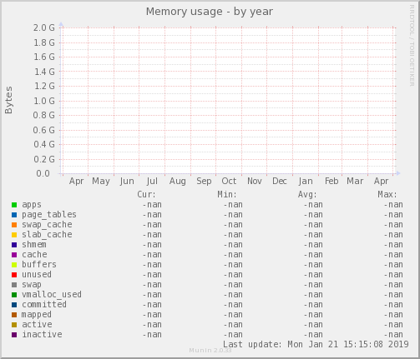This screenshot has width=420, height=359.
Task: Click the 'Bytes' y-axis label
Action: pyautogui.click(x=8, y=100)
